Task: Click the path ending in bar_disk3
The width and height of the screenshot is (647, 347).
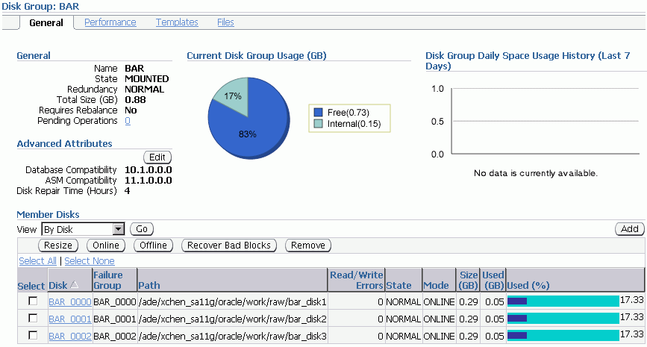Action: [233, 337]
